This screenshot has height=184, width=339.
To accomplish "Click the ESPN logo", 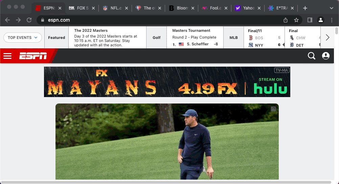I will point(33,56).
